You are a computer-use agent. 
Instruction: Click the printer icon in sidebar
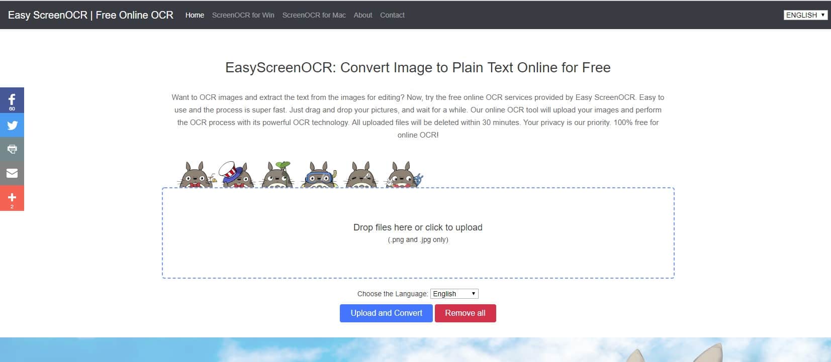point(12,149)
